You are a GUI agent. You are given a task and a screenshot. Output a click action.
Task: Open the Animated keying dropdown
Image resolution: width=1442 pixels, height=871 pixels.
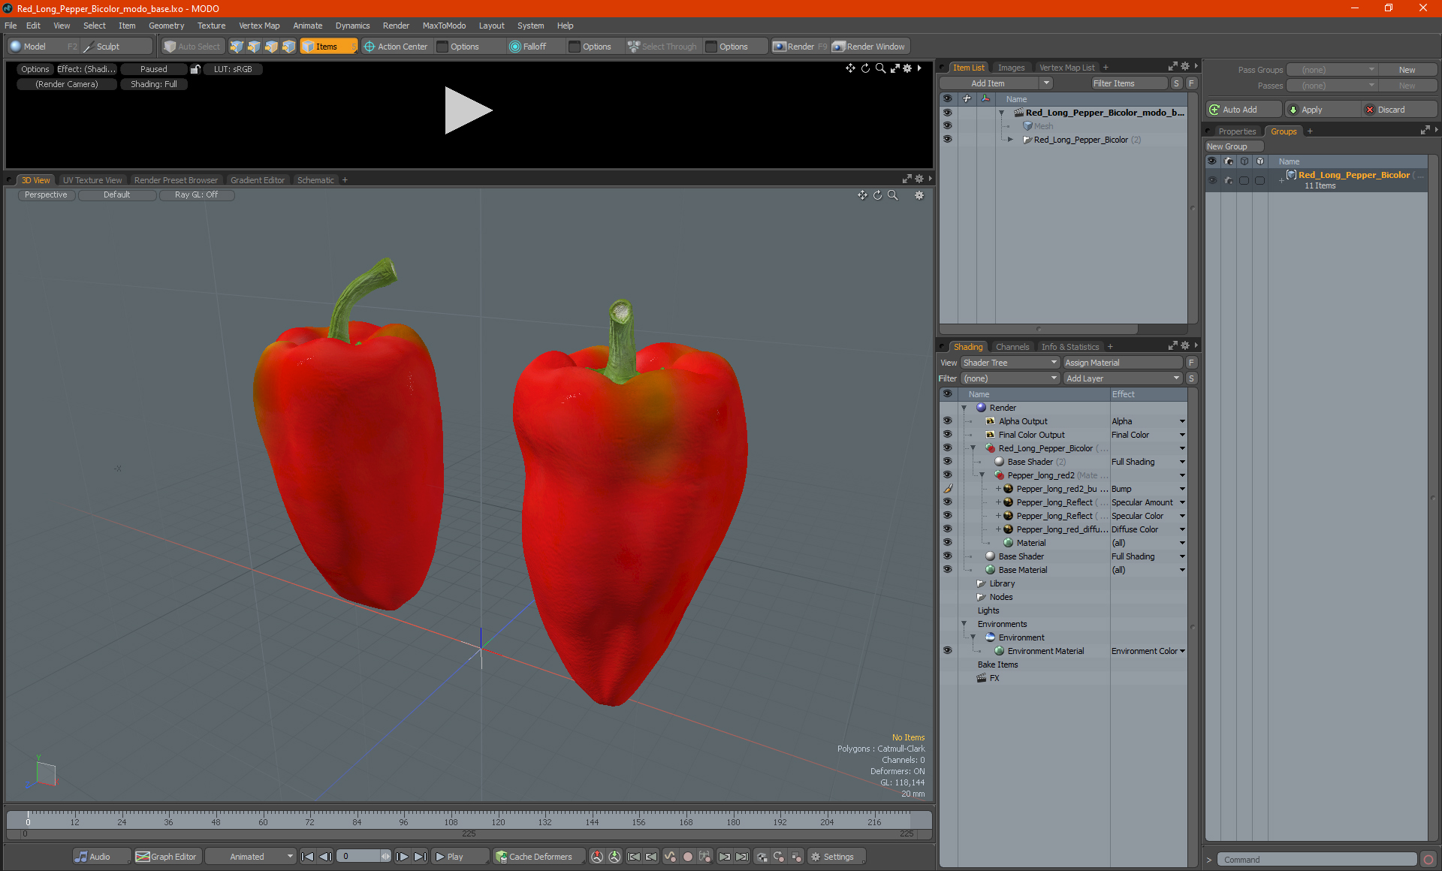coord(251,857)
